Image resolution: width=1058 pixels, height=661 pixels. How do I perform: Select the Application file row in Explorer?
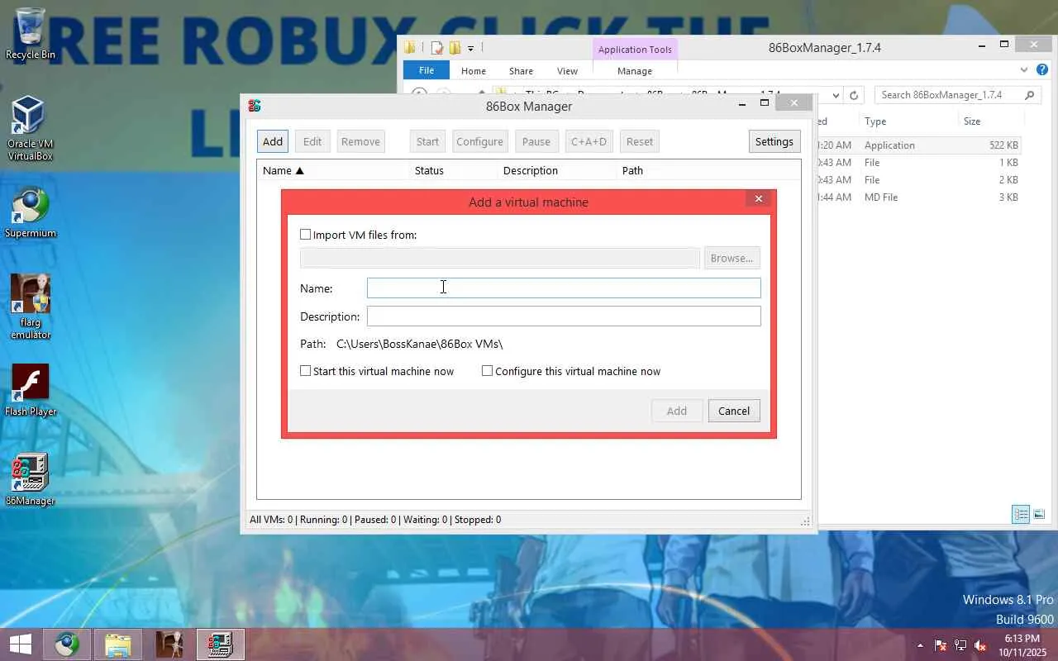click(917, 145)
